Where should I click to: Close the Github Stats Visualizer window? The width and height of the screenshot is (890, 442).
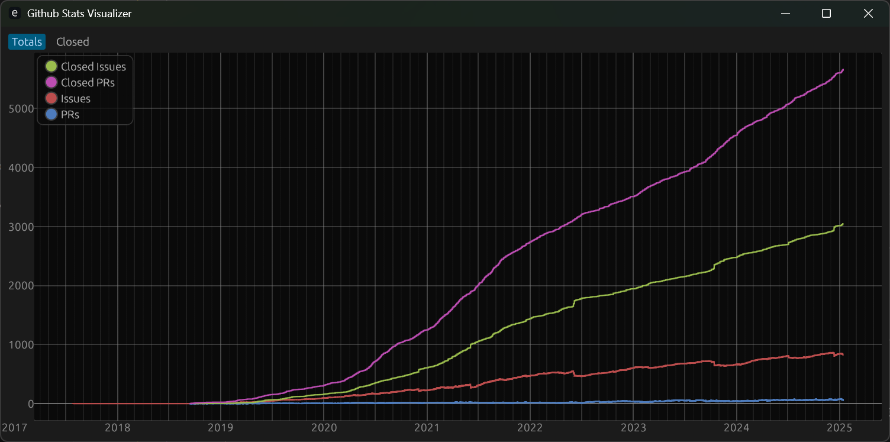tap(868, 13)
